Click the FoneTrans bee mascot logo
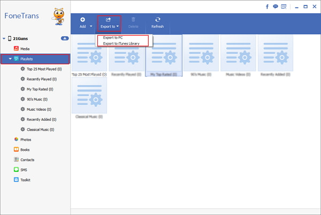The width and height of the screenshot is (321, 215). coord(58,17)
